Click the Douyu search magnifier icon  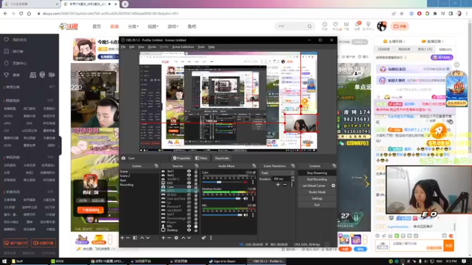click(x=309, y=26)
